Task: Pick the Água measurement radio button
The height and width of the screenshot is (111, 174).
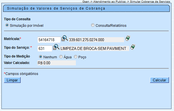Action: coord(61,57)
